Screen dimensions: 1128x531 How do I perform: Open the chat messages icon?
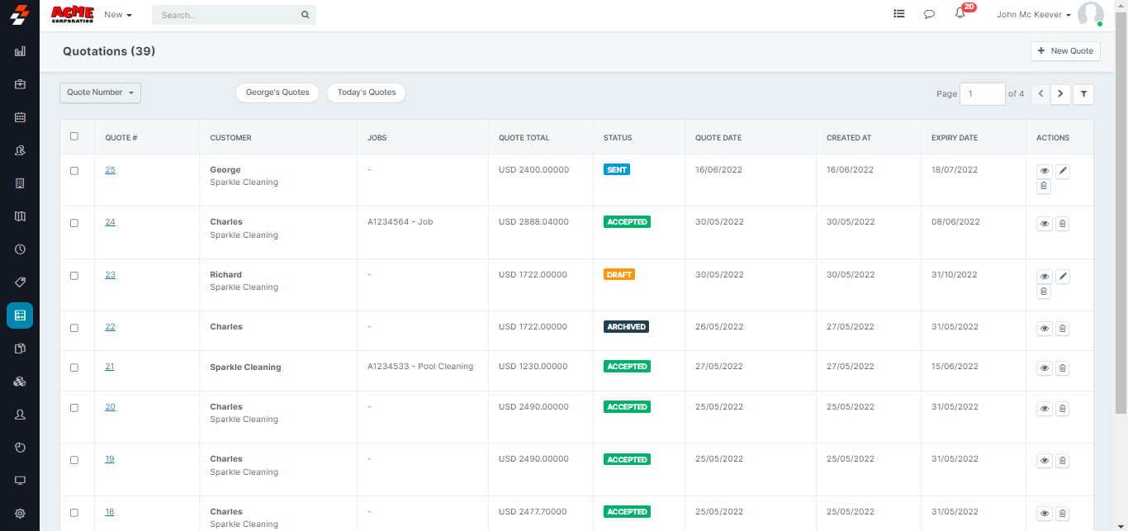pos(929,14)
